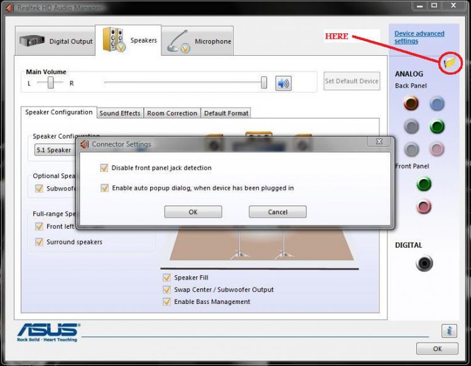Select the green front panel jack
The image size is (471, 366).
coord(424,184)
